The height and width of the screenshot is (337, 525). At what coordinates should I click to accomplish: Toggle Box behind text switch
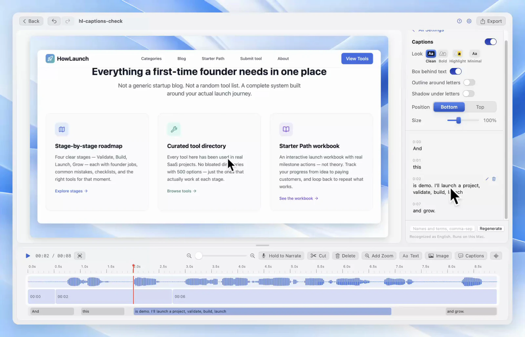click(x=456, y=71)
